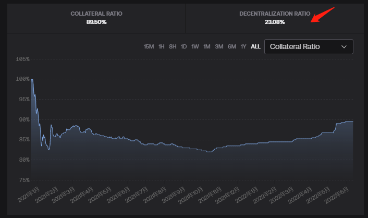Click the 2021年6月 x-axis label

(118, 195)
